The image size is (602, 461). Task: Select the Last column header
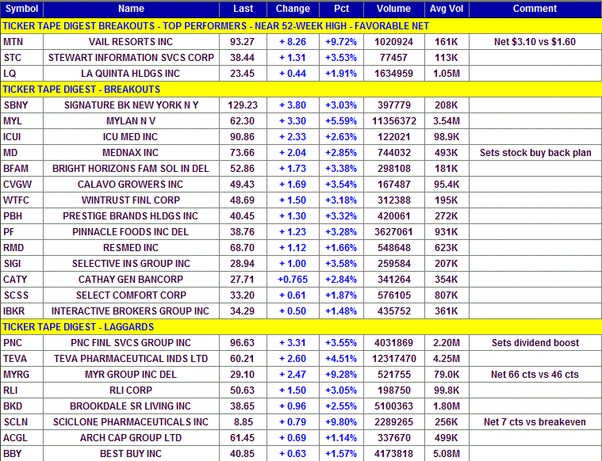(x=243, y=9)
